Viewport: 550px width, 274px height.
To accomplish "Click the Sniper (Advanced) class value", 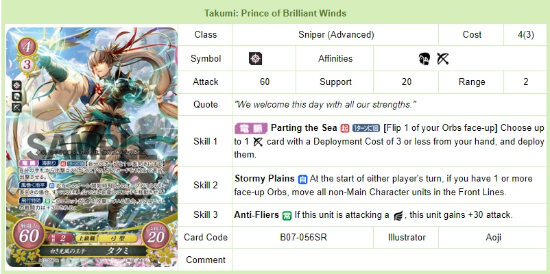I will click(336, 34).
